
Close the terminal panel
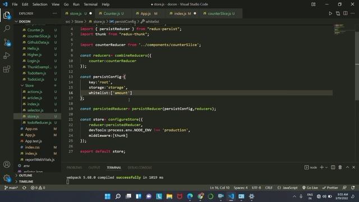pyautogui.click(x=354, y=167)
